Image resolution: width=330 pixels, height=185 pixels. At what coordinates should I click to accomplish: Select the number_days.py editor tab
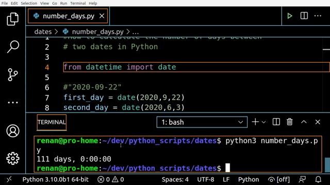pyautogui.click(x=68, y=16)
